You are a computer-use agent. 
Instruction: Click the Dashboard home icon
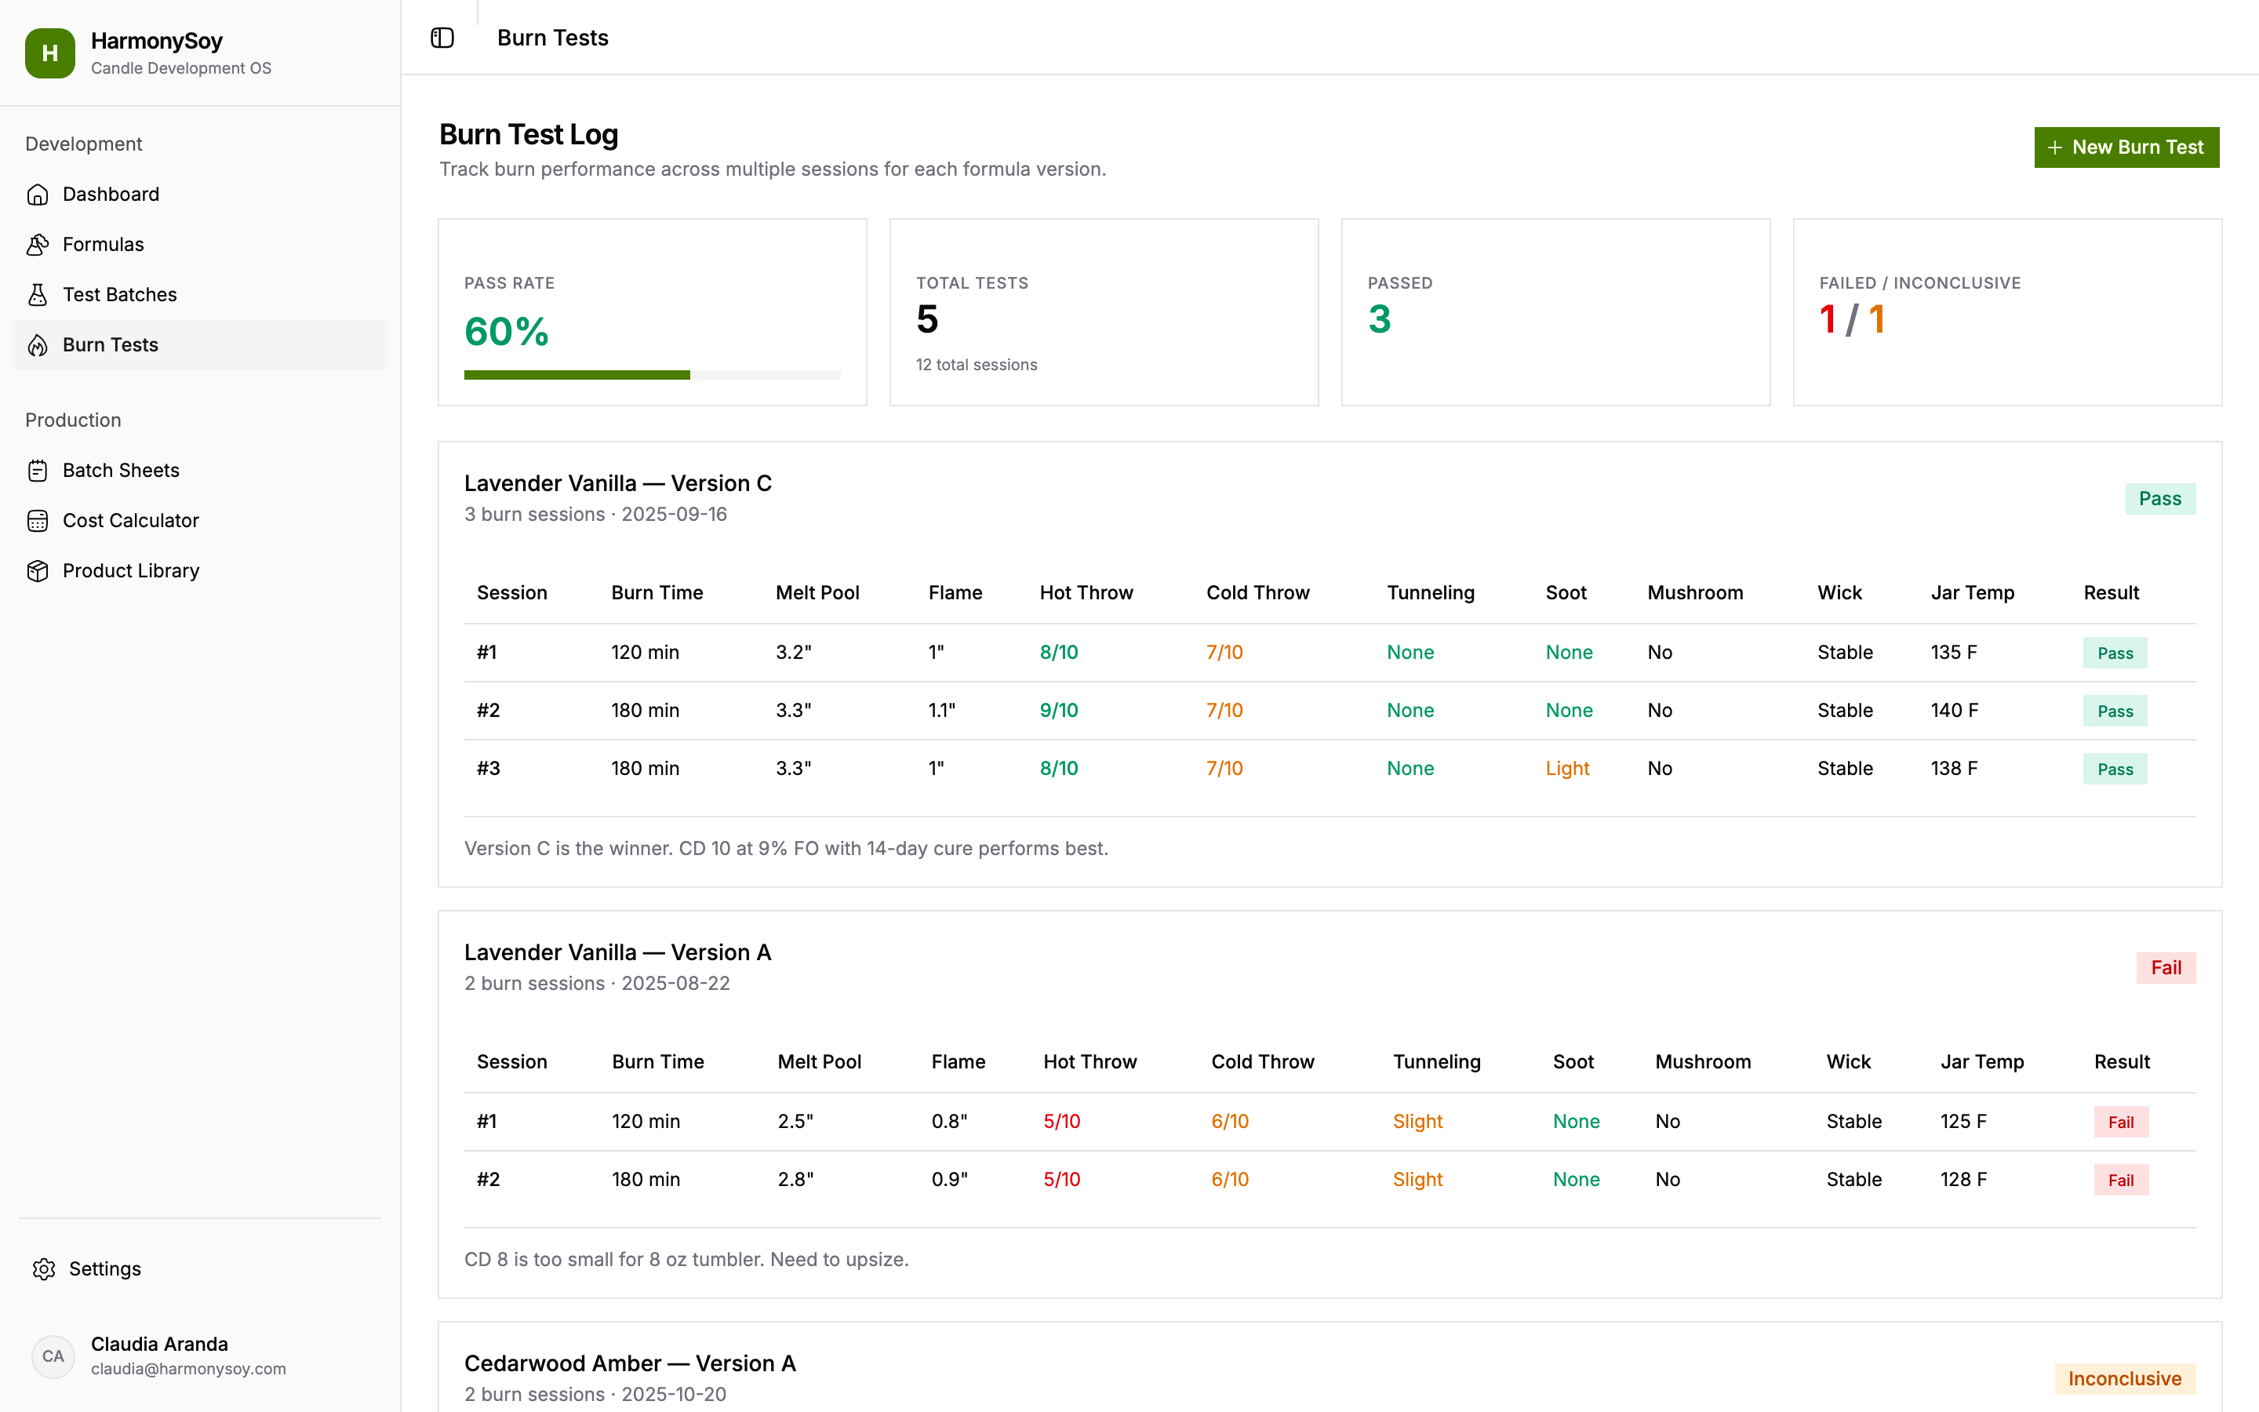(38, 195)
